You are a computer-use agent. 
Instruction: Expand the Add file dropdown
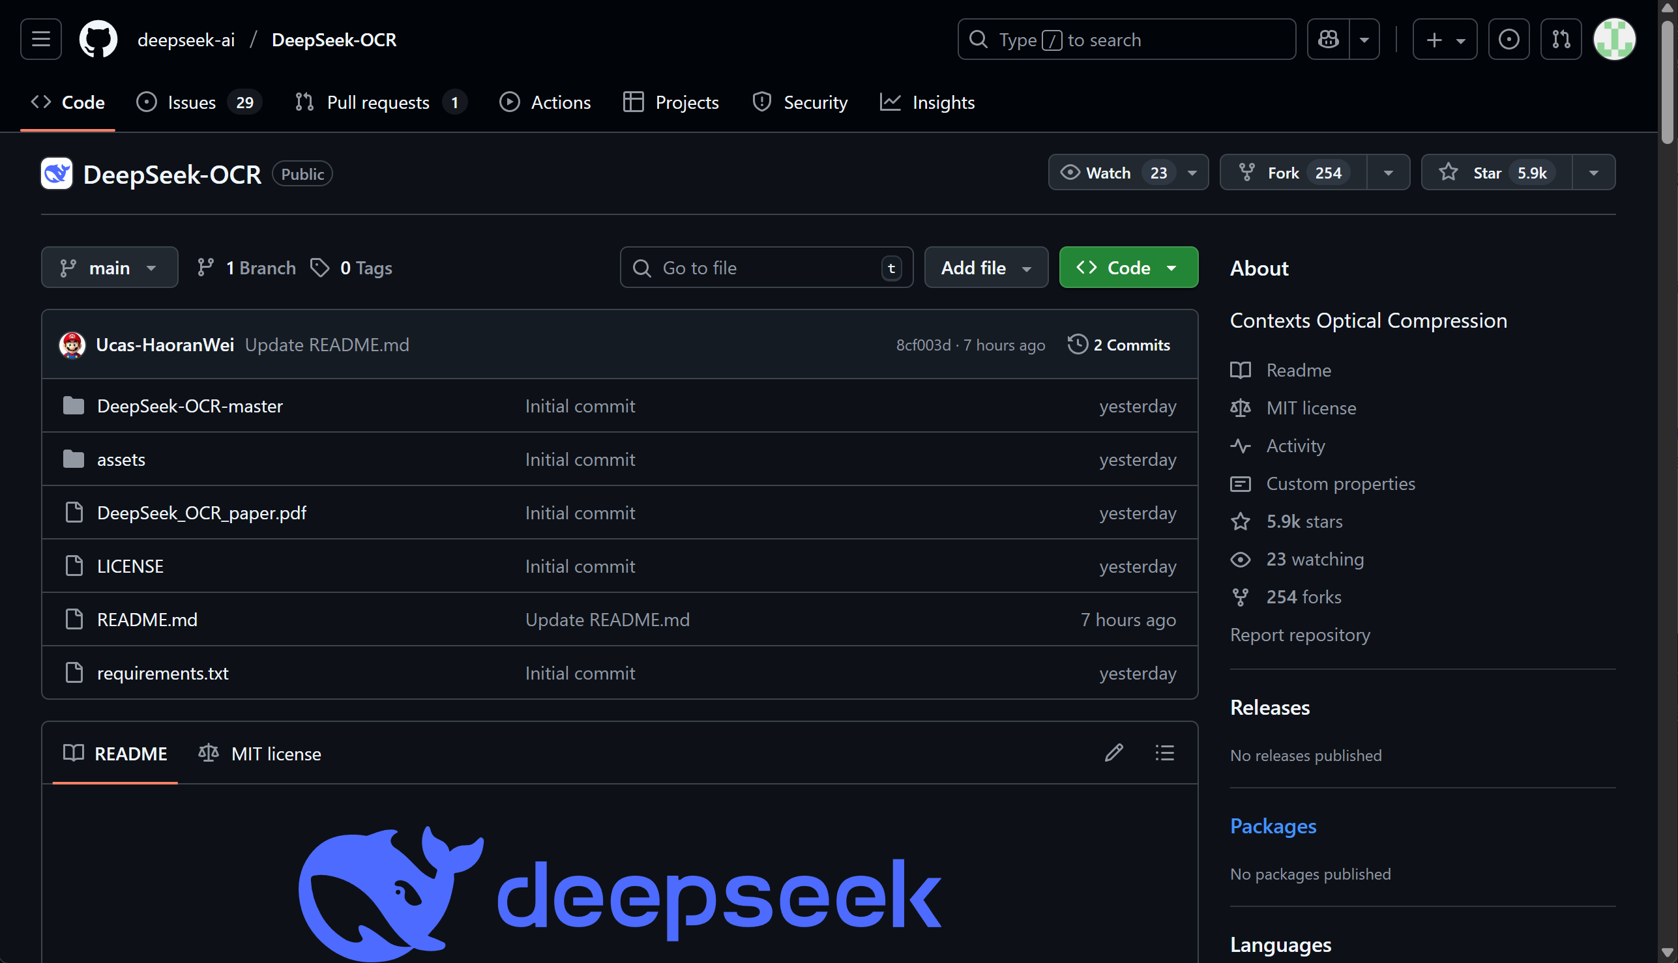[986, 268]
